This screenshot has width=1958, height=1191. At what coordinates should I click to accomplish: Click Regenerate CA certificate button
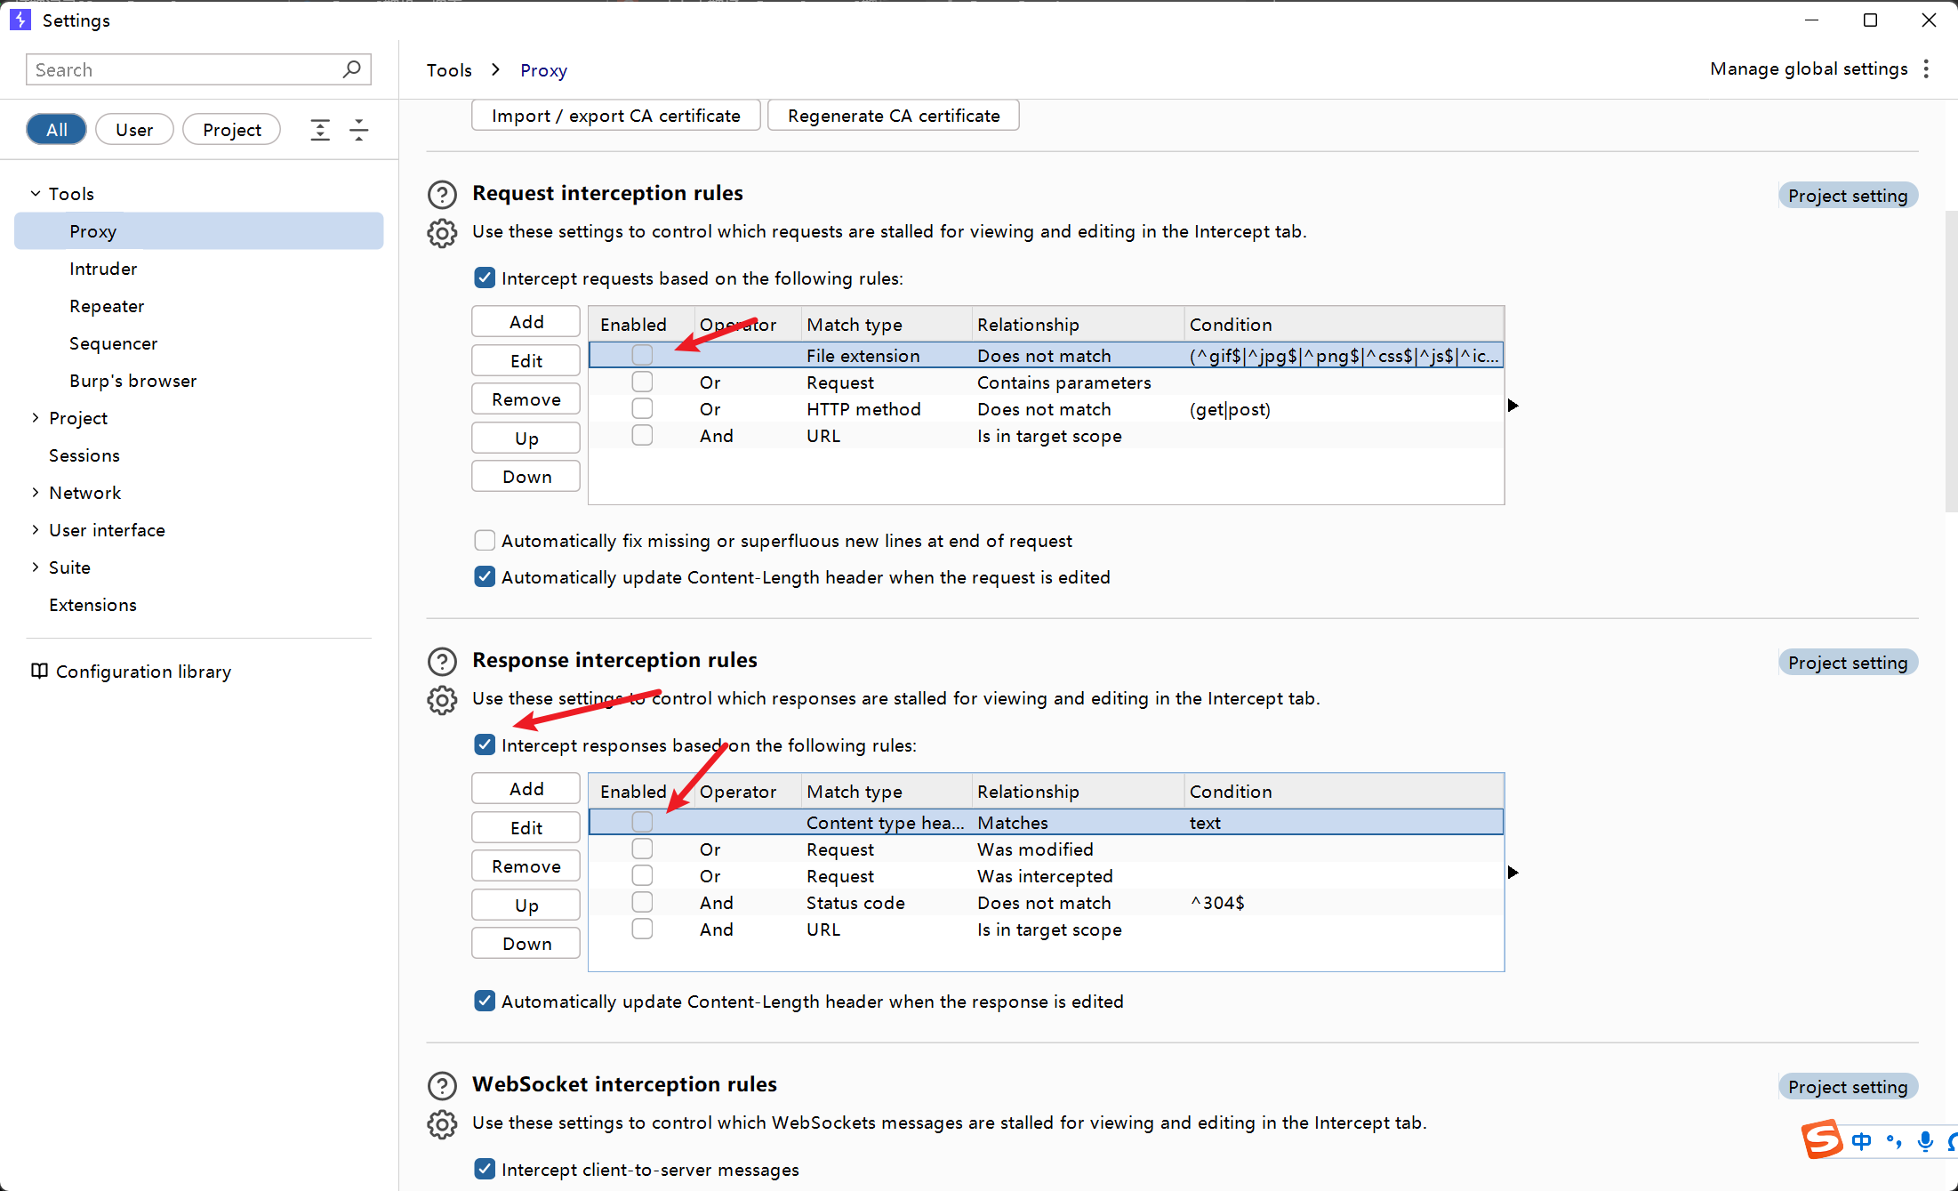[893, 116]
